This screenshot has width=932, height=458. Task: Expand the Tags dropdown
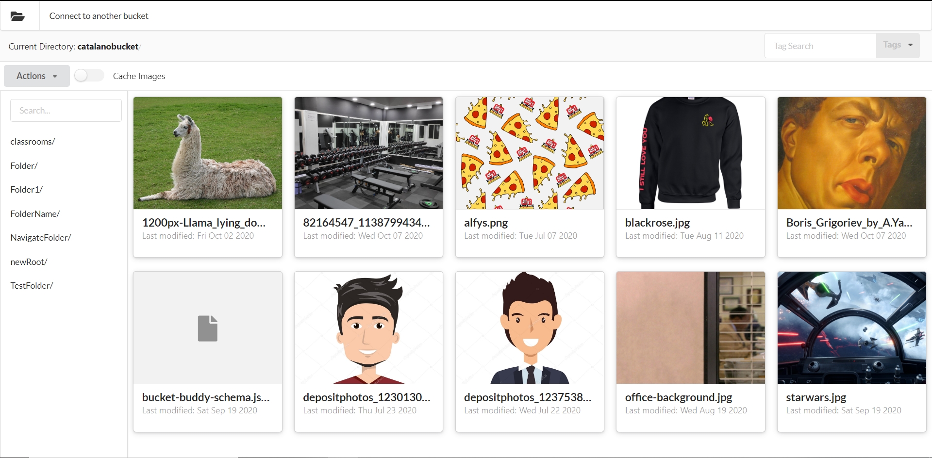[x=898, y=45]
